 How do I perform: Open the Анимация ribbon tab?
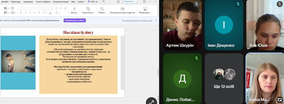coord(28,2)
